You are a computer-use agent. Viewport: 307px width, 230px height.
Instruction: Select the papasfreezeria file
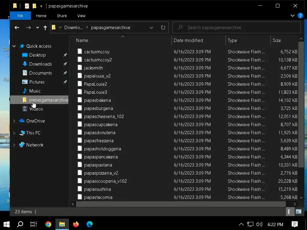99,141
